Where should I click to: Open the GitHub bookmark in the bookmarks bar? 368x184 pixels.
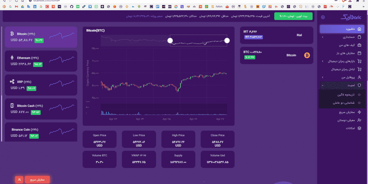(x=72, y=6)
